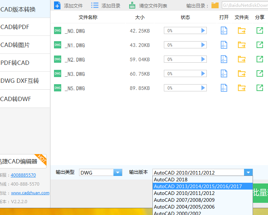Viewport: 268px width, 215px height.
Task: Click the output directory path field
Action: 245,5
